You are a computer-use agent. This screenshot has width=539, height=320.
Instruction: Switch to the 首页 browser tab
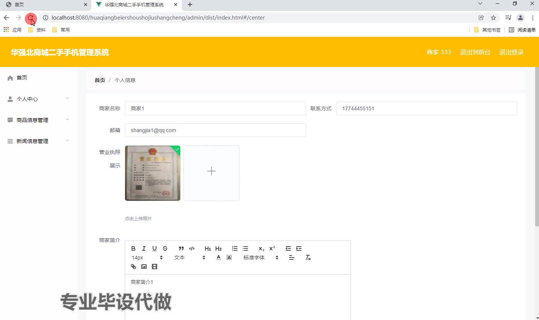tap(45, 5)
